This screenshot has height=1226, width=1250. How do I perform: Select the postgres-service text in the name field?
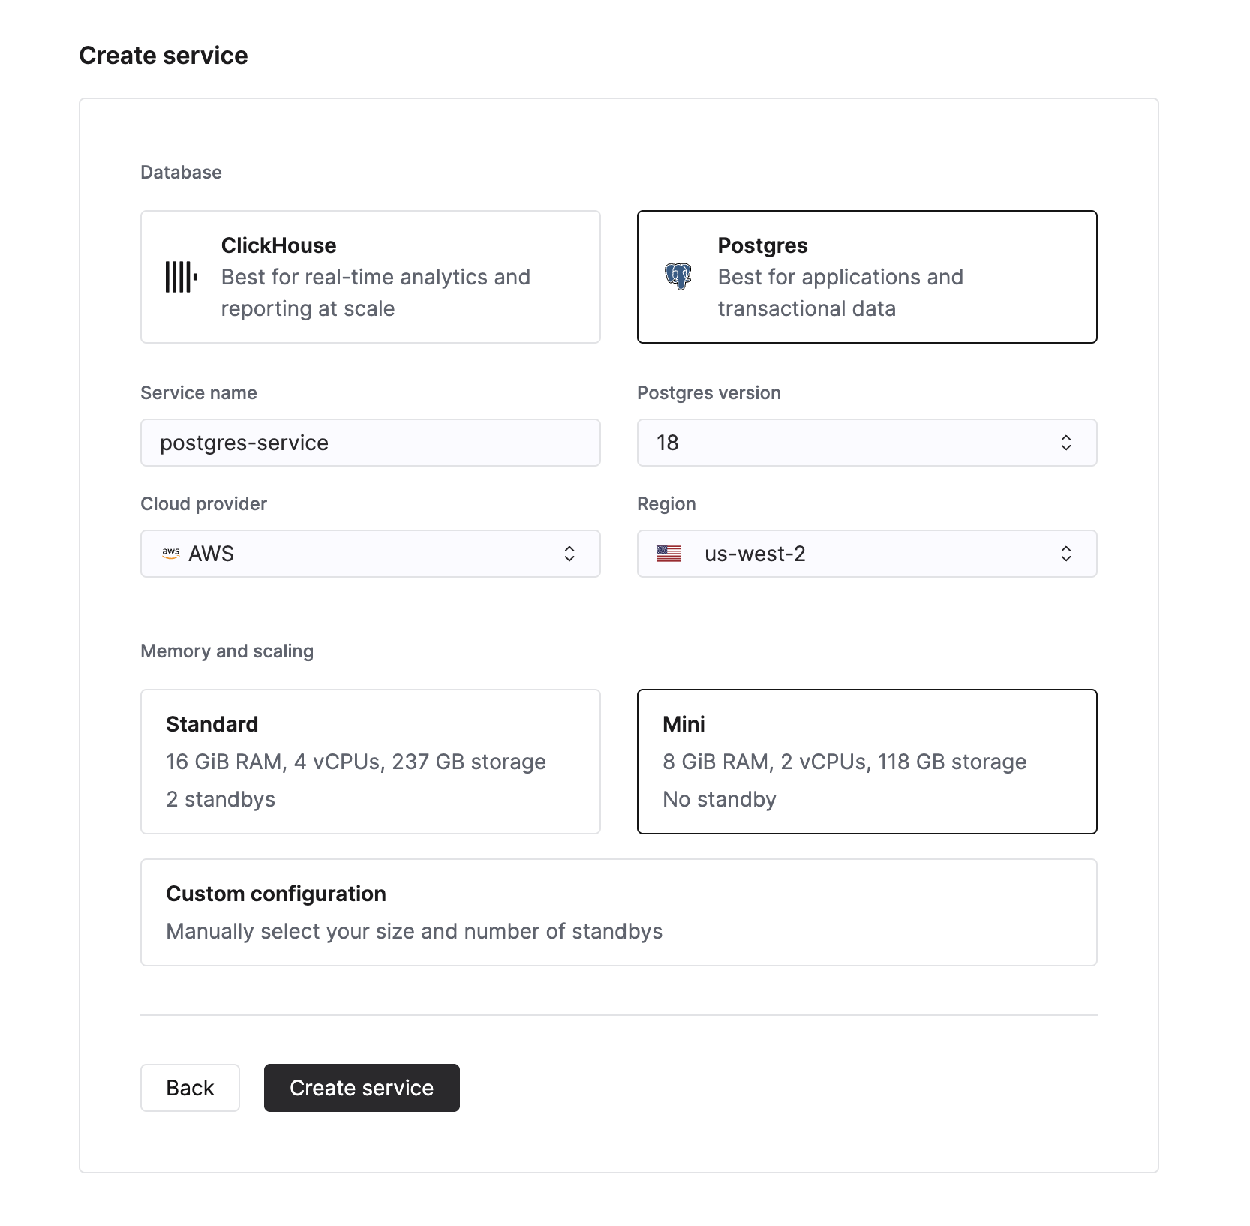tap(244, 443)
